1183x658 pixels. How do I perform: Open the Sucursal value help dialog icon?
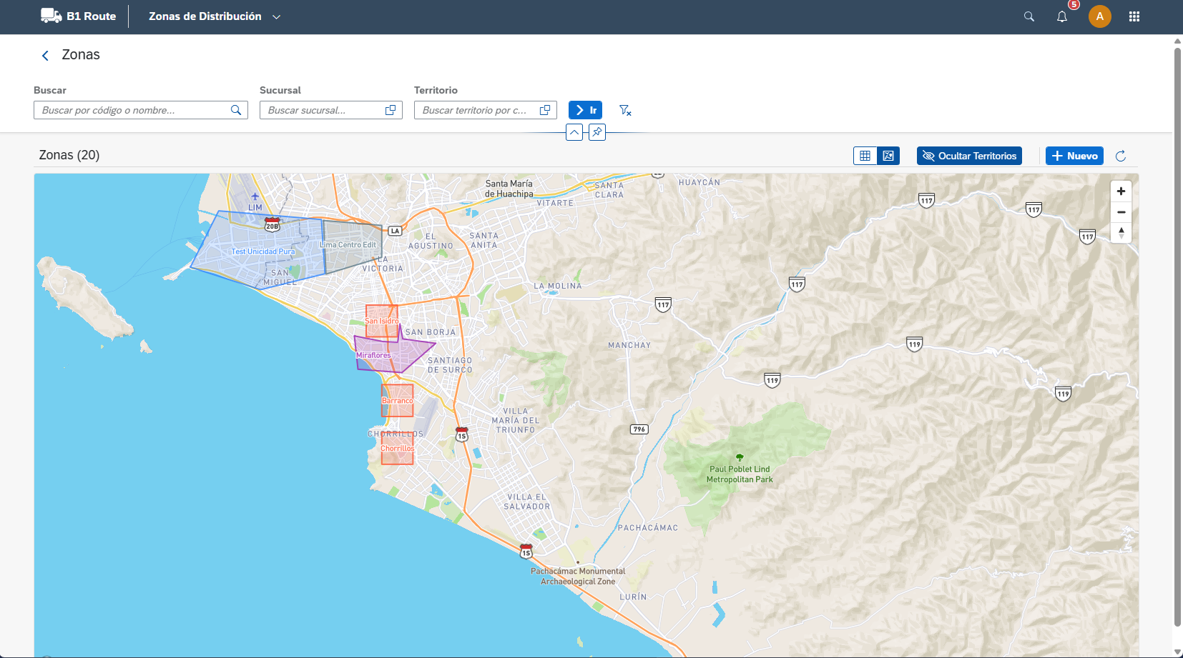391,110
